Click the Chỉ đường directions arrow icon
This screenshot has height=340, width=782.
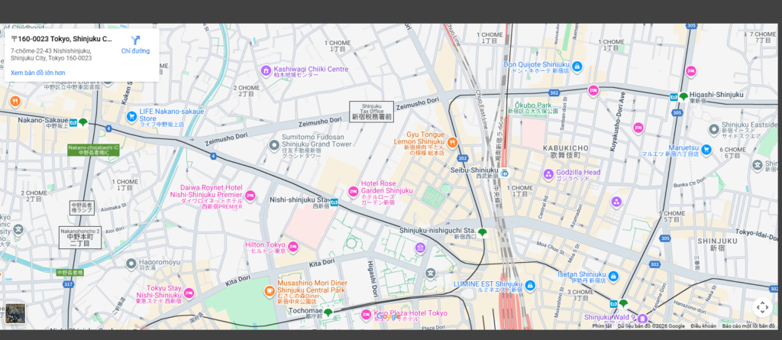point(136,40)
